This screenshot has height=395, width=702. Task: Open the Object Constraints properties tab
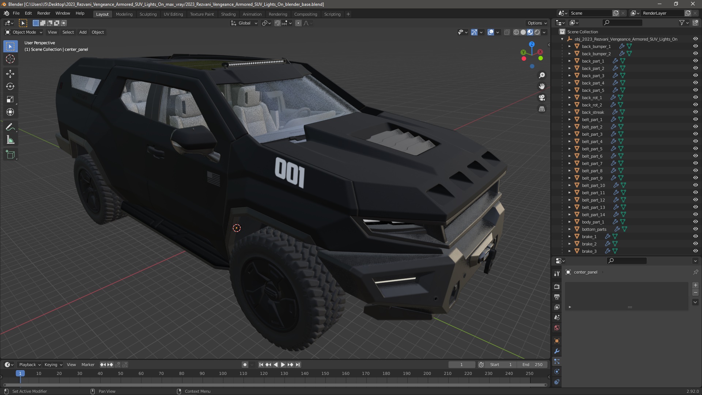[557, 382]
